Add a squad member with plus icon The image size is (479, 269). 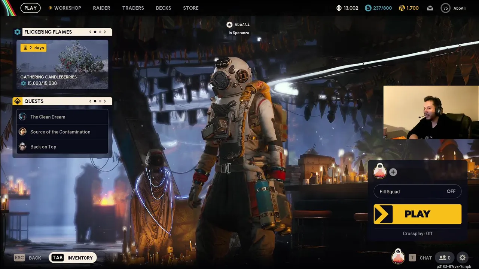(x=393, y=172)
